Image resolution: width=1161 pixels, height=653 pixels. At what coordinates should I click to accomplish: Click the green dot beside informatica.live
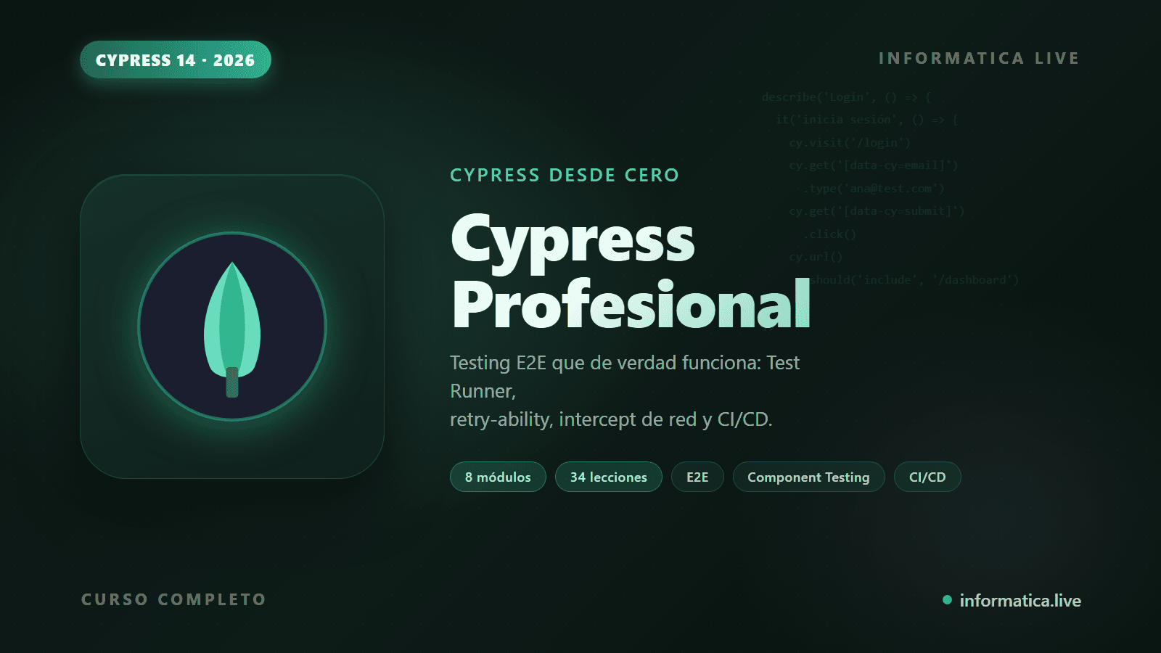click(x=947, y=599)
